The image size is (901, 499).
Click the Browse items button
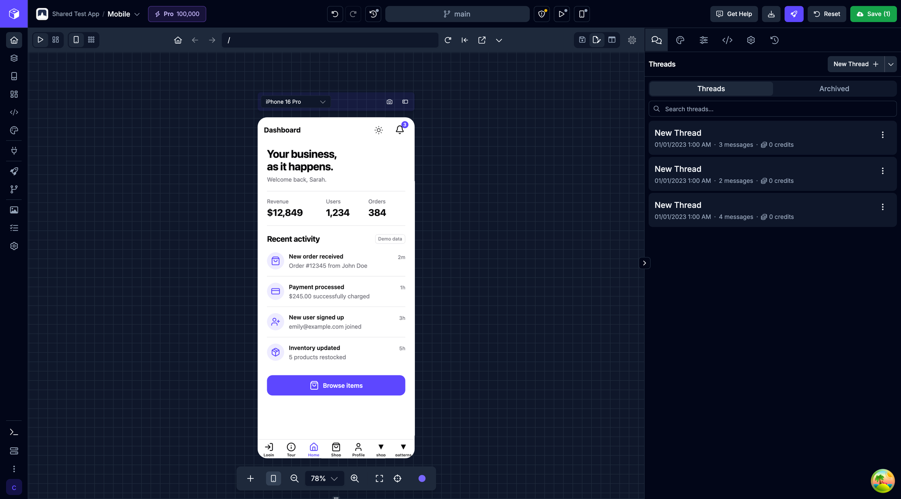pyautogui.click(x=336, y=386)
